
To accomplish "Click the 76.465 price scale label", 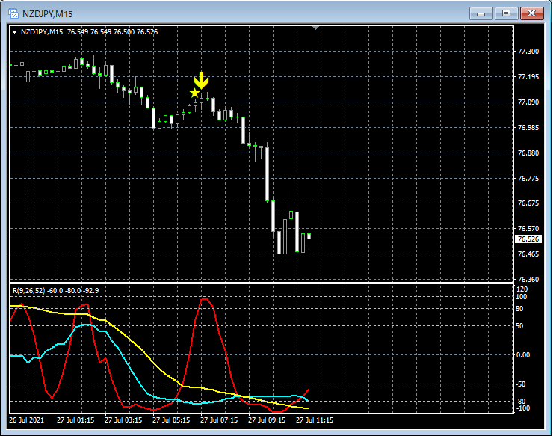I will click(x=528, y=254).
